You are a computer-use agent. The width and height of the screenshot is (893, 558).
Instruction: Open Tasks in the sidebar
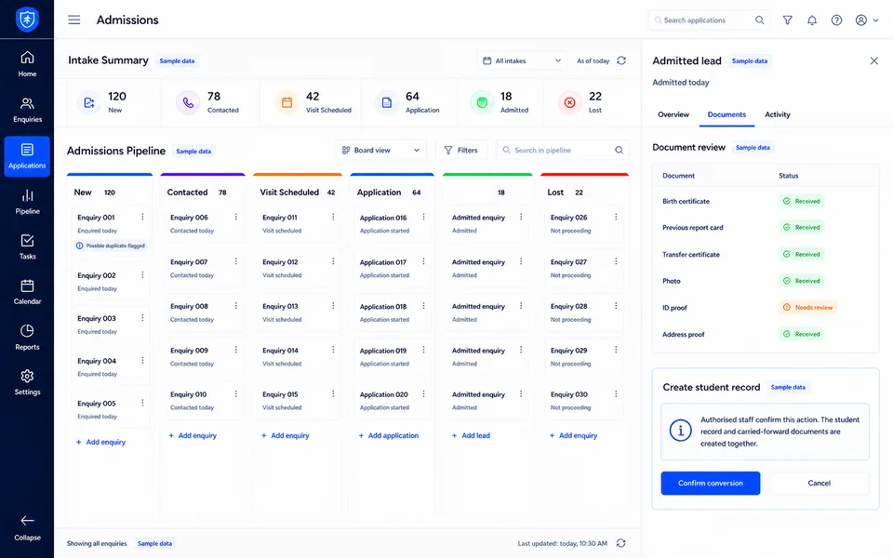[x=27, y=246]
